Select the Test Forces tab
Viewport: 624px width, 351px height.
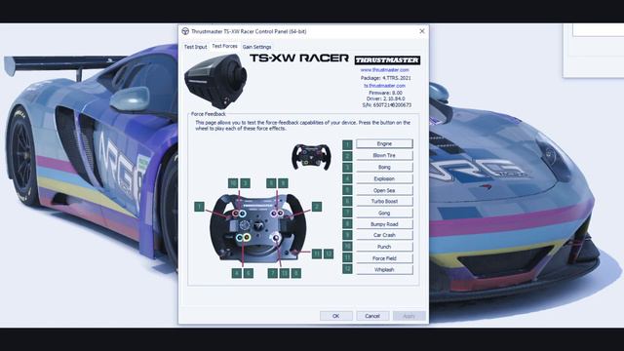224,46
